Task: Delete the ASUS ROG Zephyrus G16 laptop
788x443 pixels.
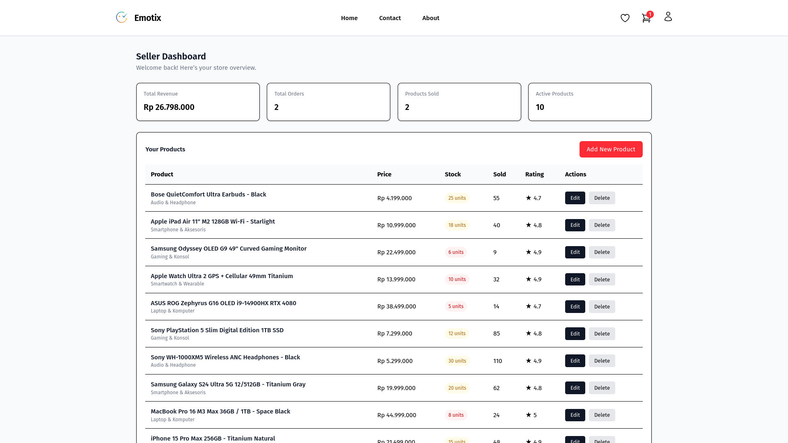Action: pos(602,306)
